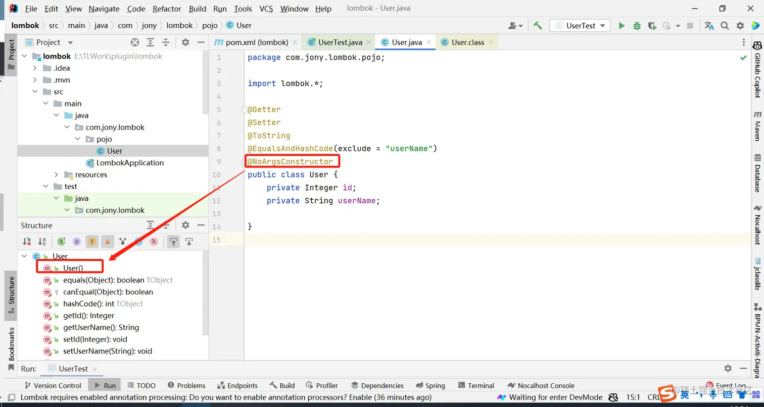The width and height of the screenshot is (764, 407).
Task: Run UserTest with the green play icon
Action: (622, 26)
